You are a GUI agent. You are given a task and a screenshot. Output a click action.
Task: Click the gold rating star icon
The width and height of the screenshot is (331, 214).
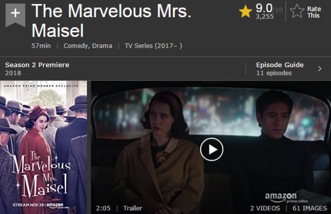(246, 11)
